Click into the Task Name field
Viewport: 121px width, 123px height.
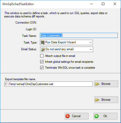pyautogui.click(x=79, y=35)
